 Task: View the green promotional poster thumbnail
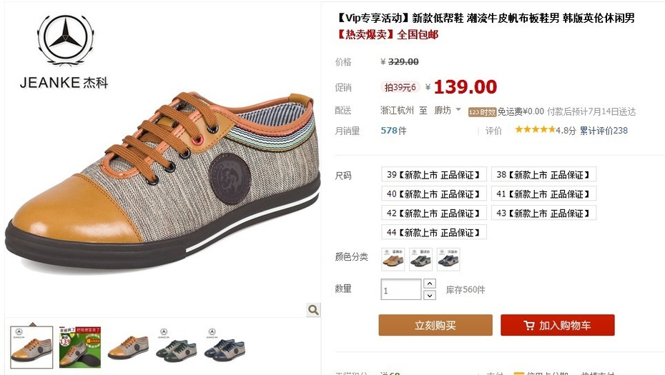point(80,347)
